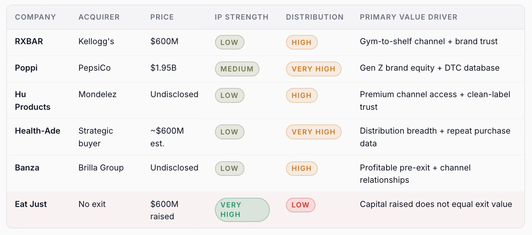
Task: Click the MEDIUM IP strength badge
Action: (237, 69)
